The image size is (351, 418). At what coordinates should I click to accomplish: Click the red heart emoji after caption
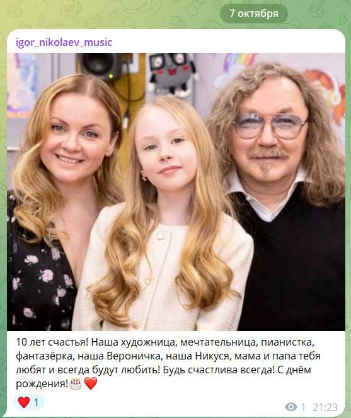pos(91,383)
